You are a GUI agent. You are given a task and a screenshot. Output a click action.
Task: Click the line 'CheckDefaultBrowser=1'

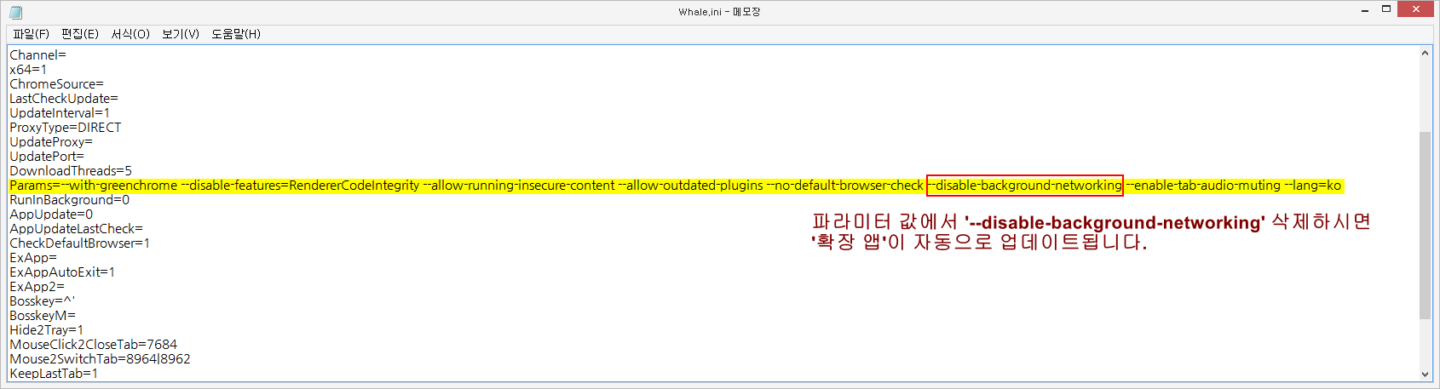click(80, 243)
